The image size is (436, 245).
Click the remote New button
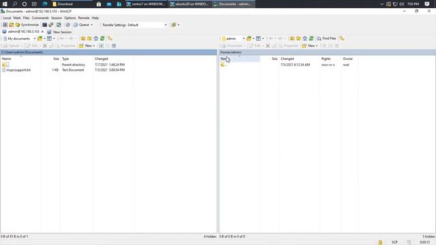click(x=309, y=46)
